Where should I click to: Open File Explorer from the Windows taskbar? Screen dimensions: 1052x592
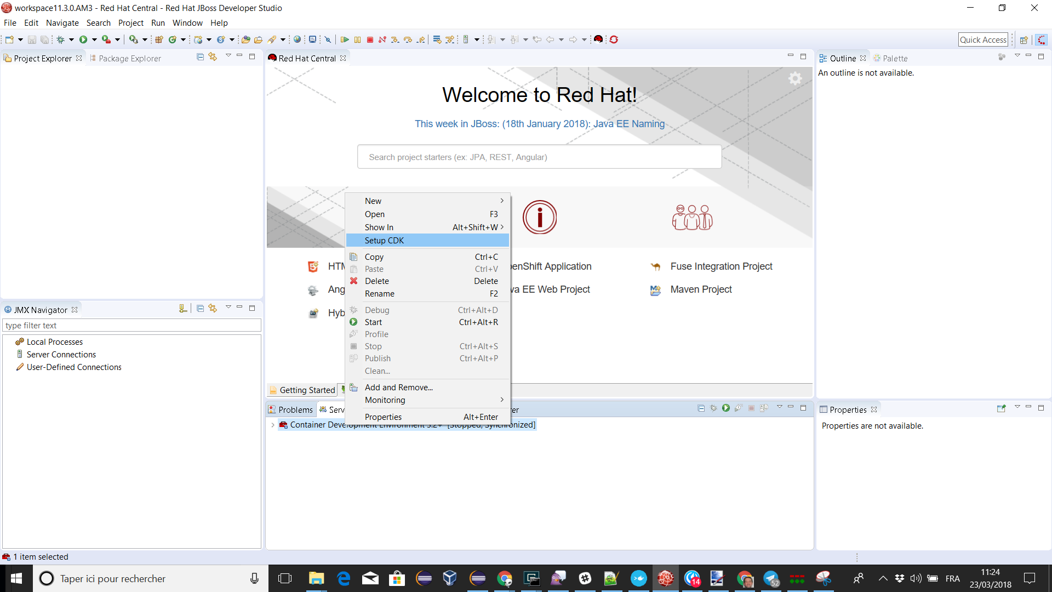316,578
